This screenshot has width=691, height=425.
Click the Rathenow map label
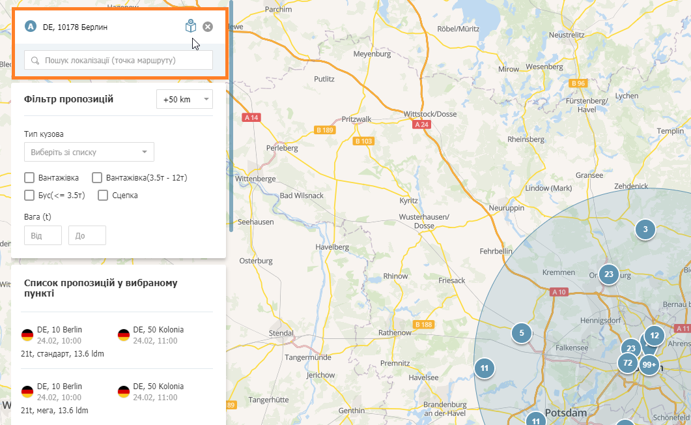[x=395, y=333]
